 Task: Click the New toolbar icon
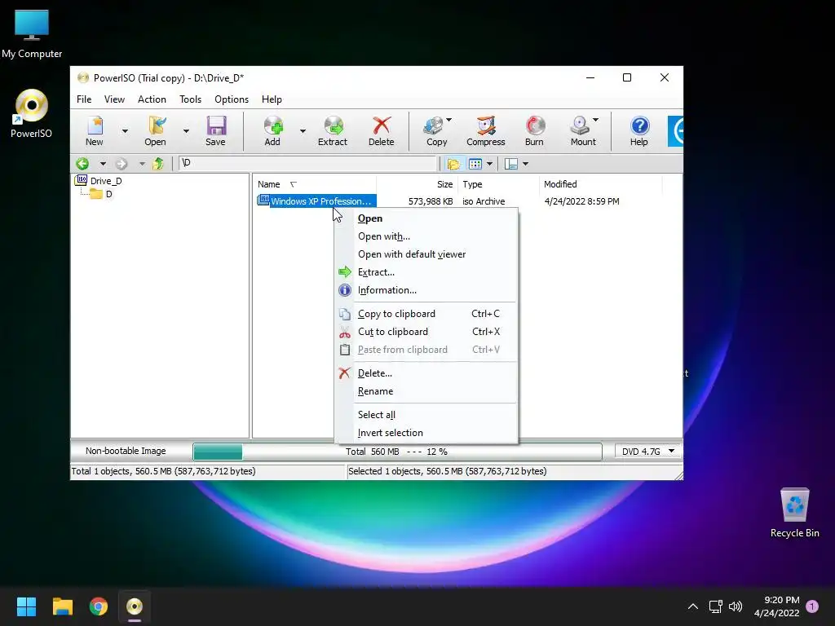click(x=95, y=131)
